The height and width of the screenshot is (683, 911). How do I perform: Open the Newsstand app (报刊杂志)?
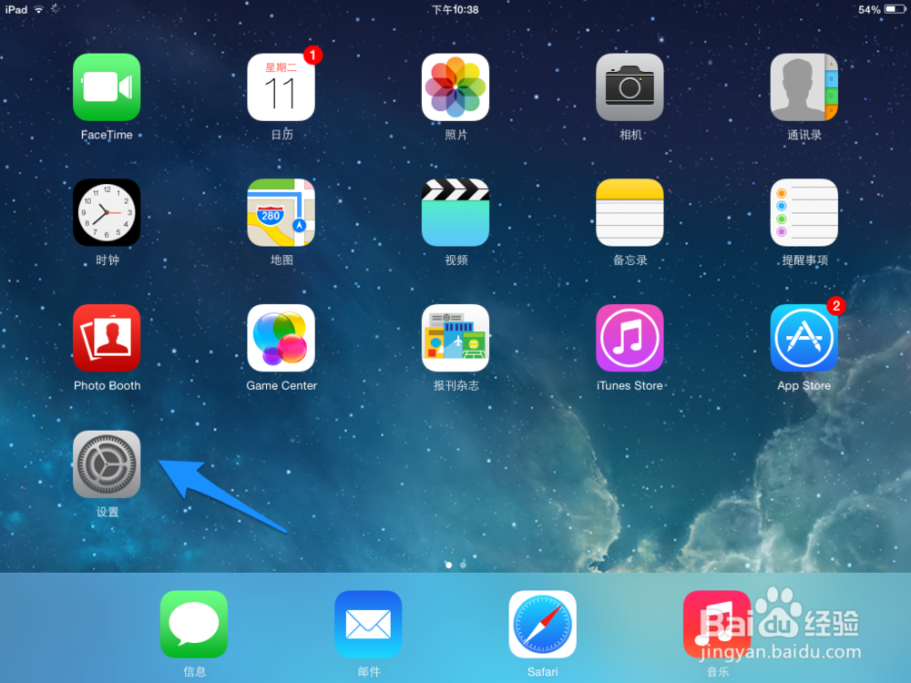(455, 338)
